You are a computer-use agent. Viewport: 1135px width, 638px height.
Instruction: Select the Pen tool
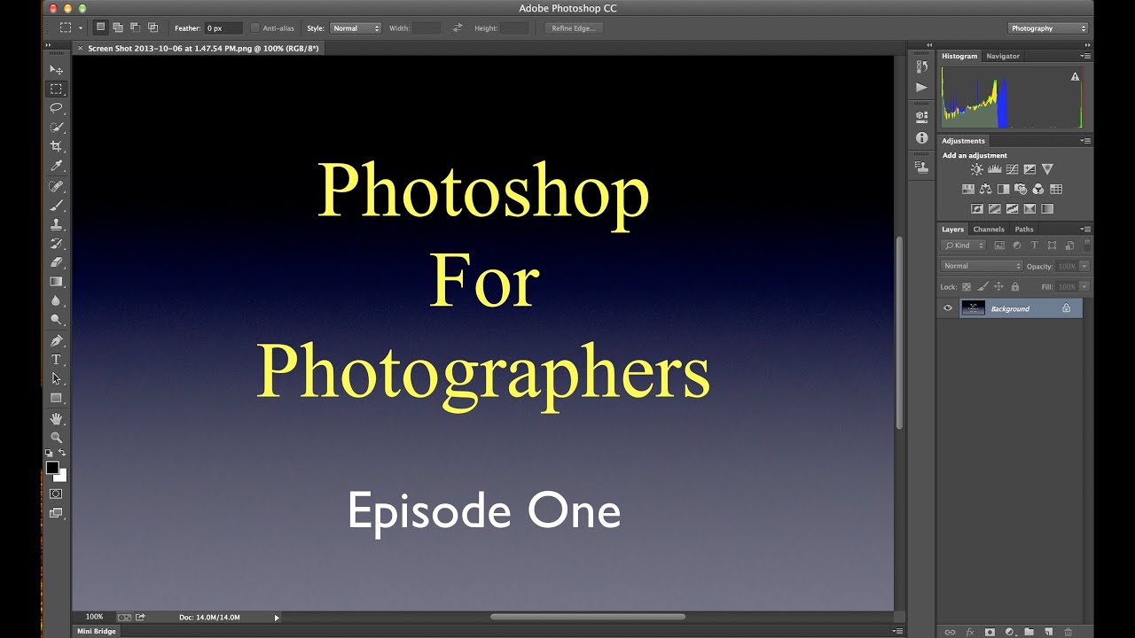(x=56, y=340)
